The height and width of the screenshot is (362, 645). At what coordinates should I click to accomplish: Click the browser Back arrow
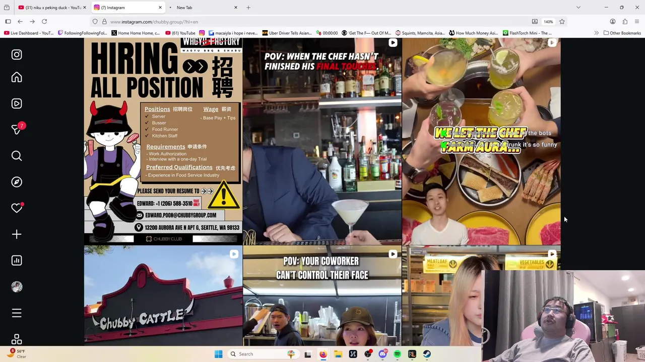20,22
